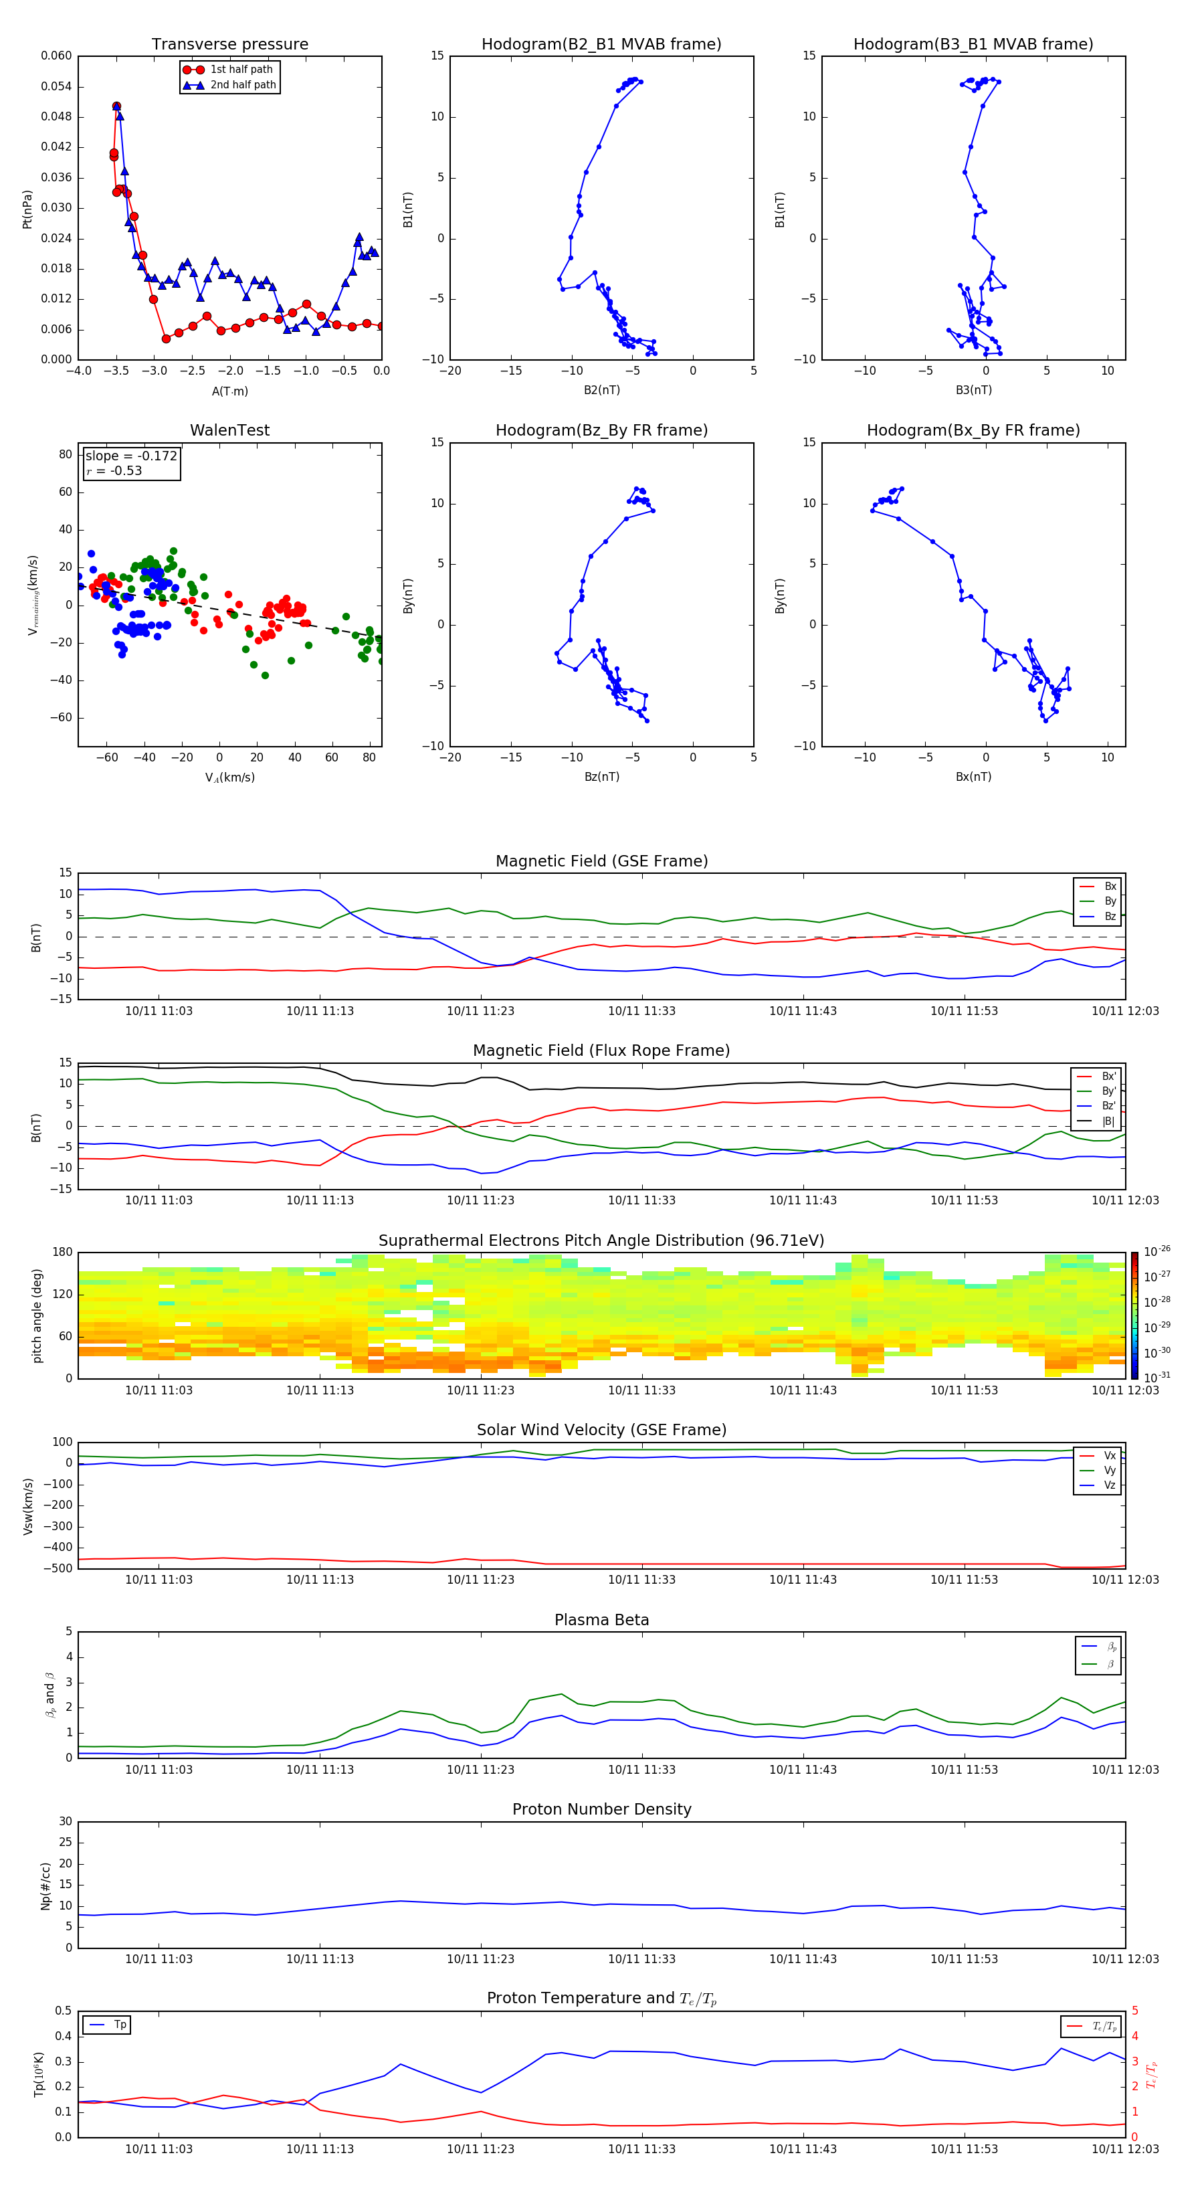
Task: Click the 'Magnetic Field (Flux Rope Frame)' title
Action: pos(601,1051)
